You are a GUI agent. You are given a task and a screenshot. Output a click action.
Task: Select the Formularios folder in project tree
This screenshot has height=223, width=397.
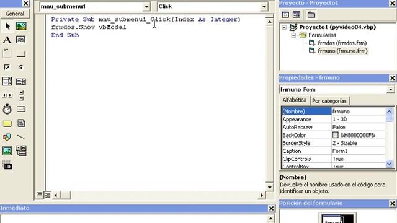coord(322,35)
